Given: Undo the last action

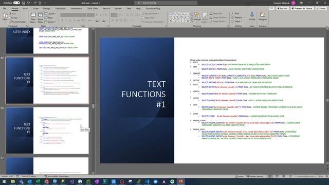Looking at the screenshot, I should pos(28,3).
